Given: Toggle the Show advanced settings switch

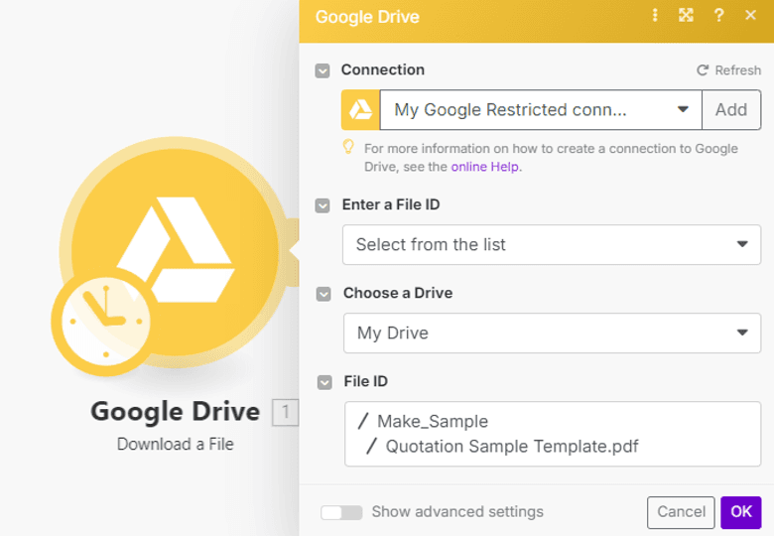Looking at the screenshot, I should [341, 512].
